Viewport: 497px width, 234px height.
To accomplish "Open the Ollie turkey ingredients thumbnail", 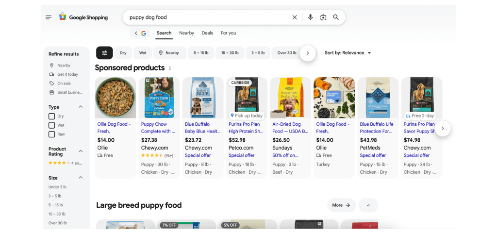I will click(x=334, y=98).
